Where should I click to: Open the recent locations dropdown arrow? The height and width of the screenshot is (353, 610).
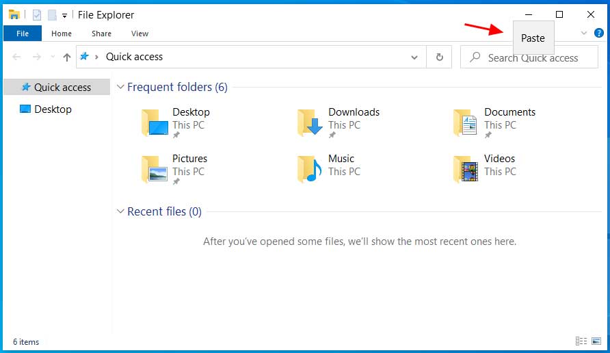click(x=53, y=57)
